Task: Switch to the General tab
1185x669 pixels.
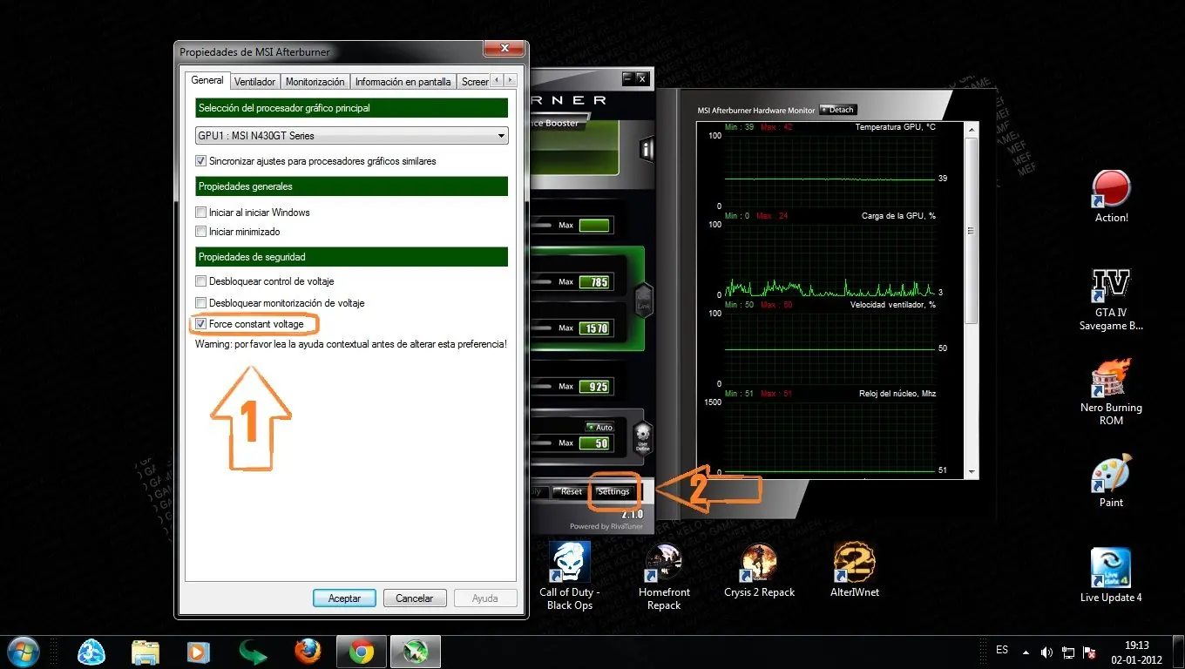Action: pos(207,80)
